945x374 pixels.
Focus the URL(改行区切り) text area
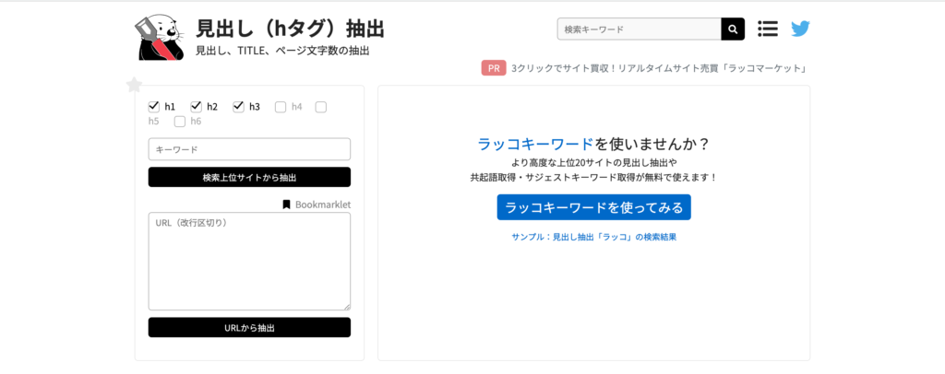pyautogui.click(x=249, y=262)
